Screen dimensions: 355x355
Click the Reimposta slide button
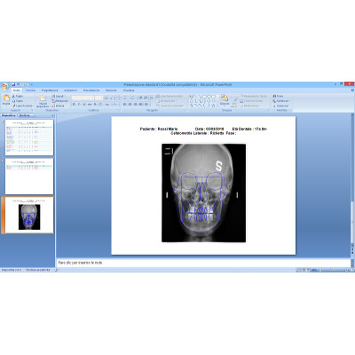(x=60, y=101)
